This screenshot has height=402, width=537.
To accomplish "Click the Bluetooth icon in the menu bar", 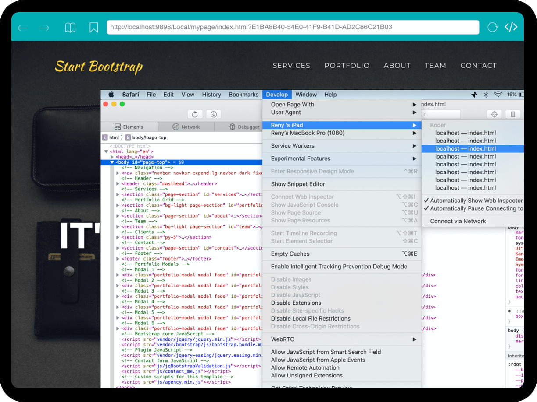I will coord(486,94).
